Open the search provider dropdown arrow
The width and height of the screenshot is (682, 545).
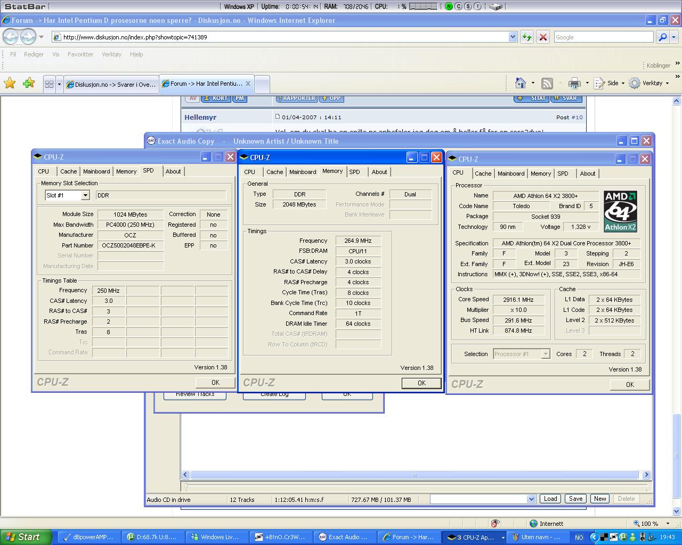click(674, 37)
